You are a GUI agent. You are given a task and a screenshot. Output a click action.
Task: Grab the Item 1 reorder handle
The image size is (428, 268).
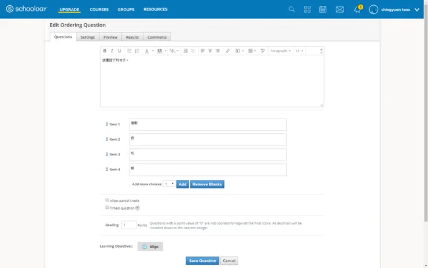click(x=107, y=124)
